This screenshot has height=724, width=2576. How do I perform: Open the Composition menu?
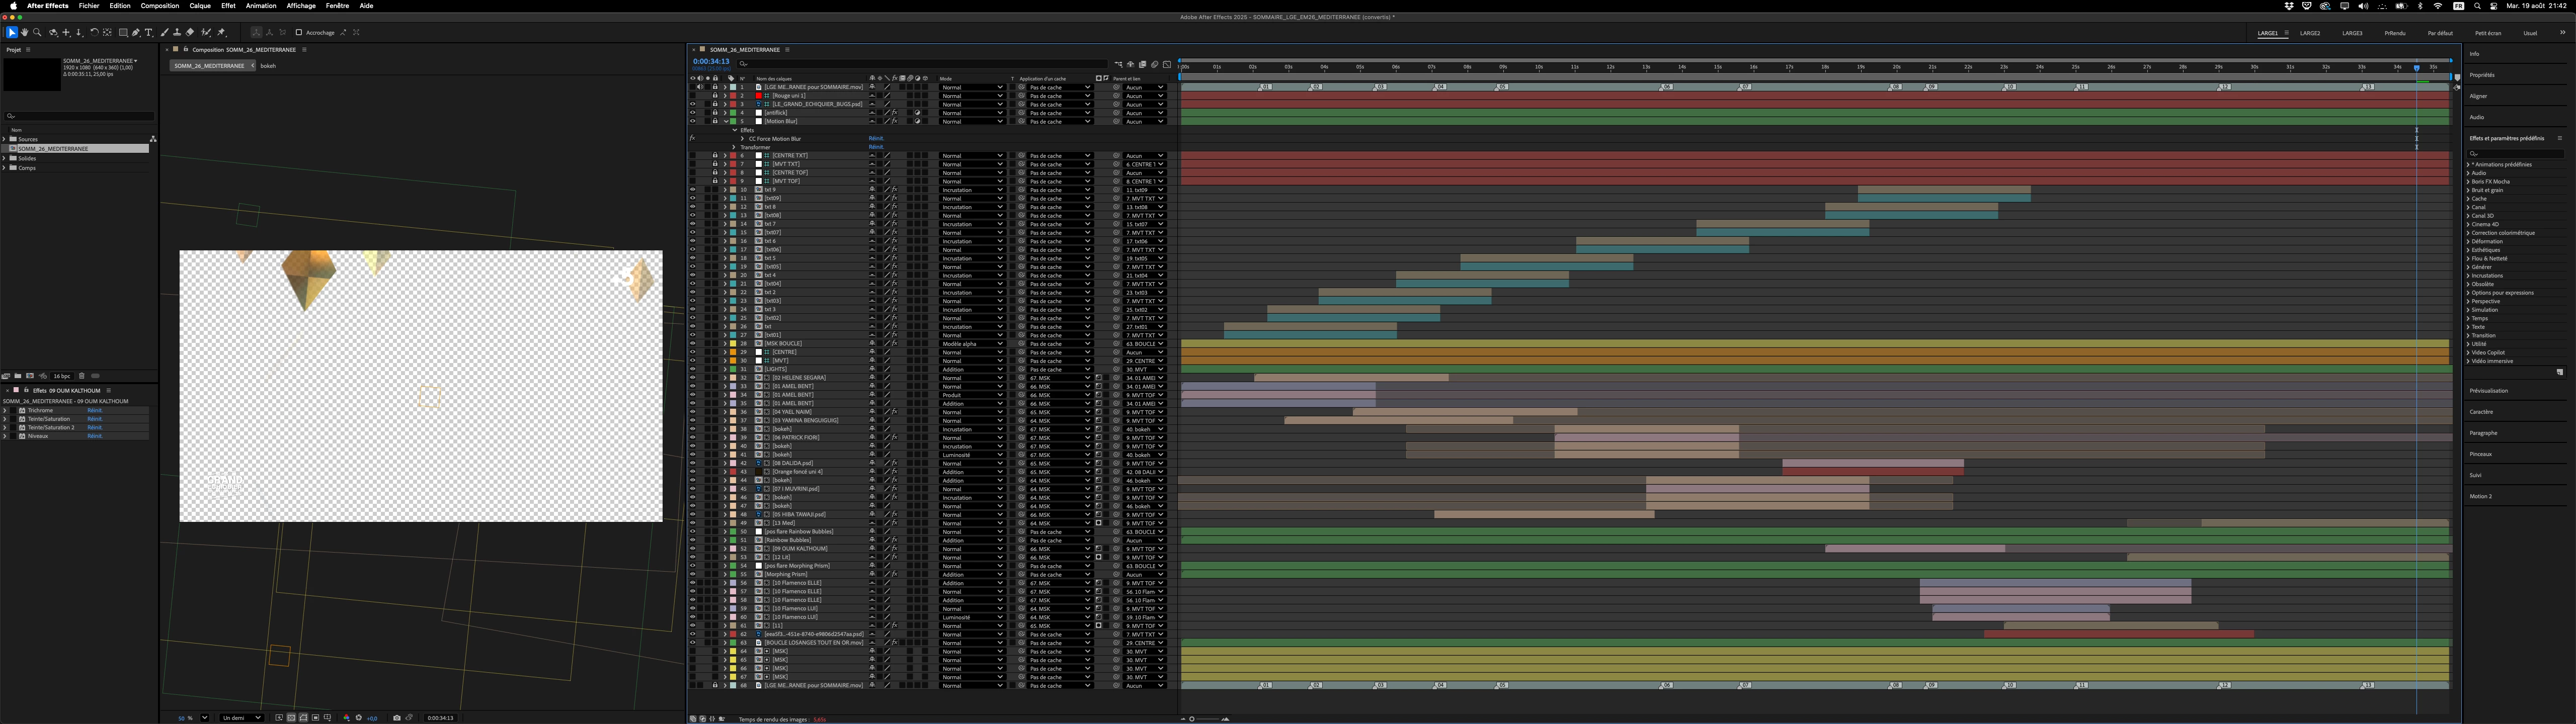click(x=159, y=6)
